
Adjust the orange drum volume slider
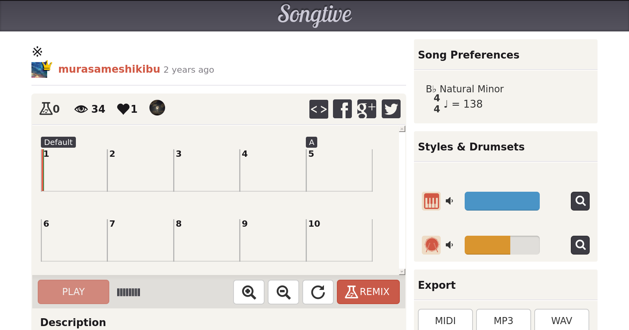[502, 245]
